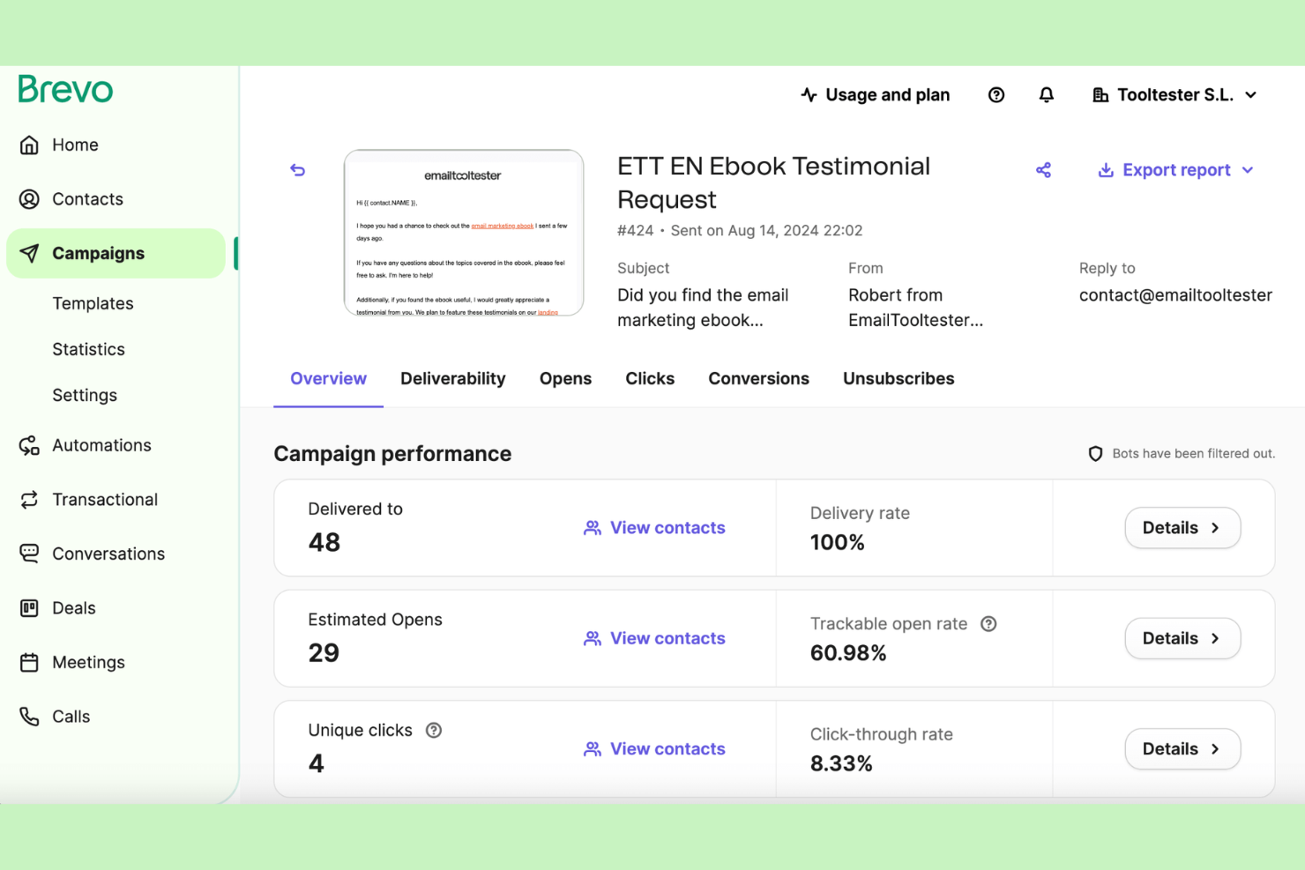Select Campaigns in the sidebar

116,253
